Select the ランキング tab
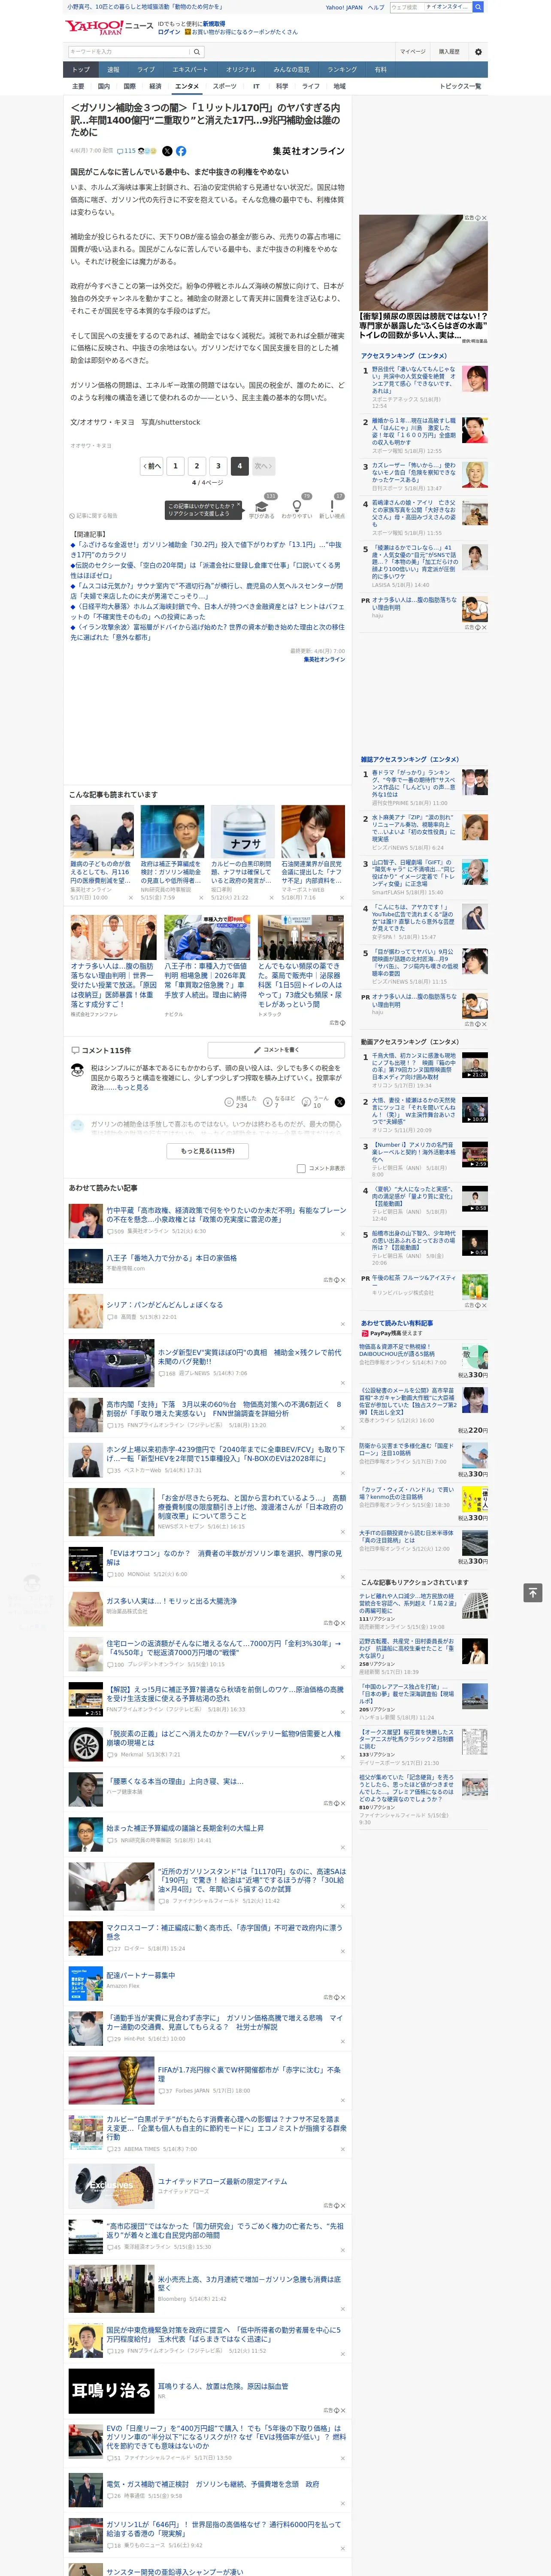 coord(342,70)
